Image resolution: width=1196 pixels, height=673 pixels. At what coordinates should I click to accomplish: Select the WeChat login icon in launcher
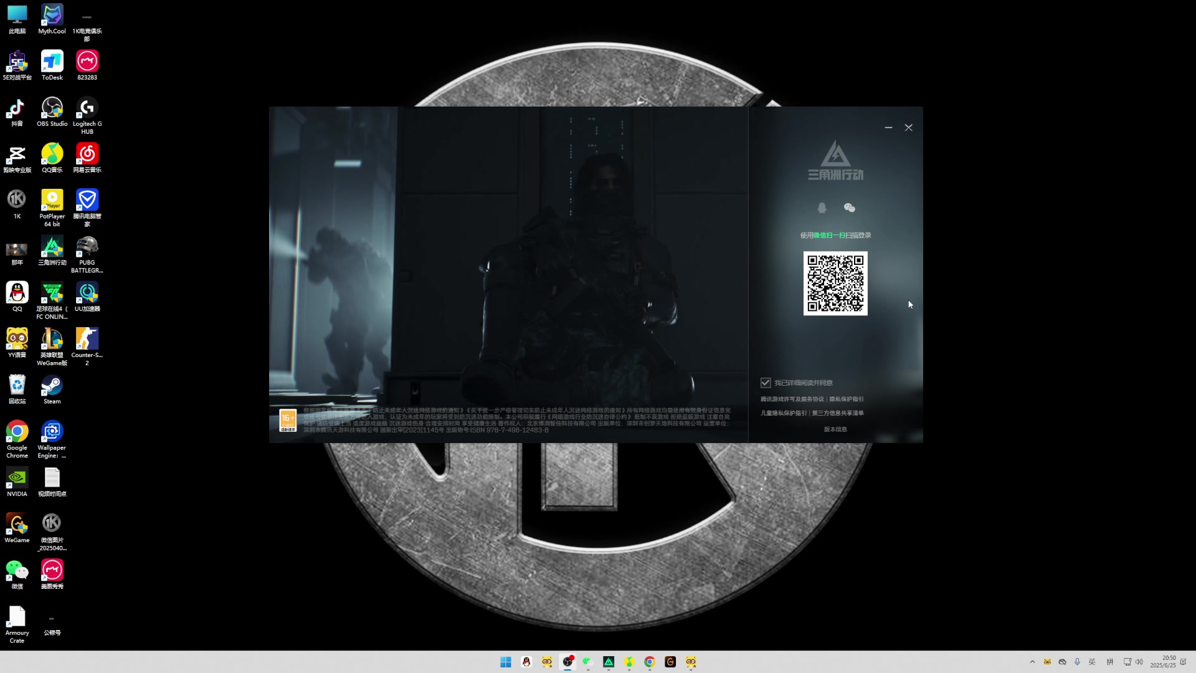click(849, 208)
